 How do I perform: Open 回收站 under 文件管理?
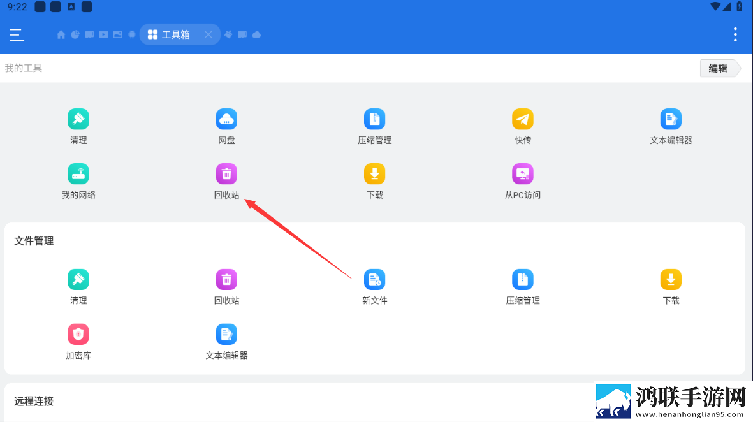(227, 287)
